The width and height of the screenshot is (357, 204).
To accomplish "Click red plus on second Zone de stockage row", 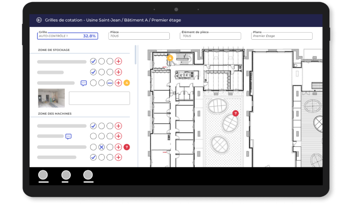I will [118, 72].
